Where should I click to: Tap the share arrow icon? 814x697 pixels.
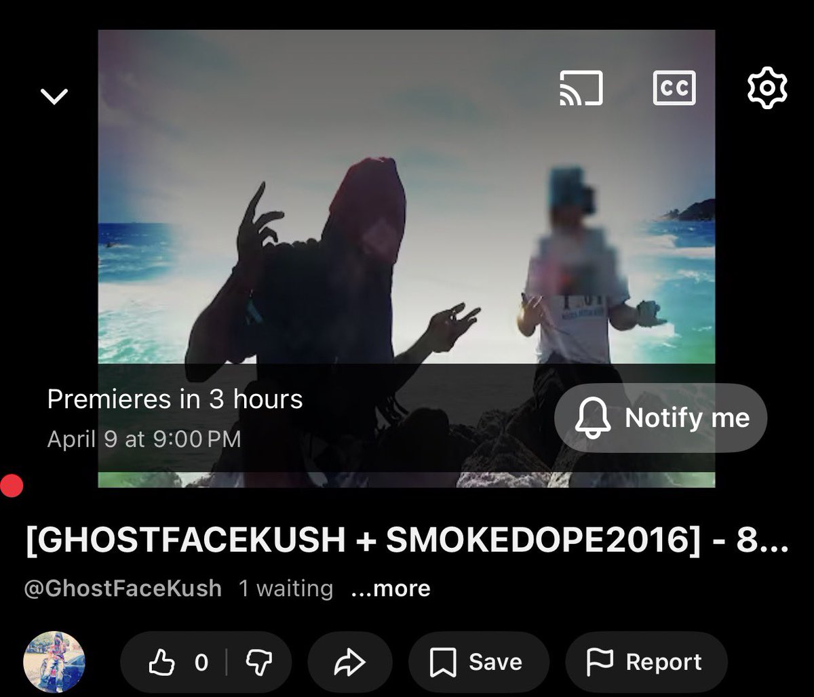point(350,662)
